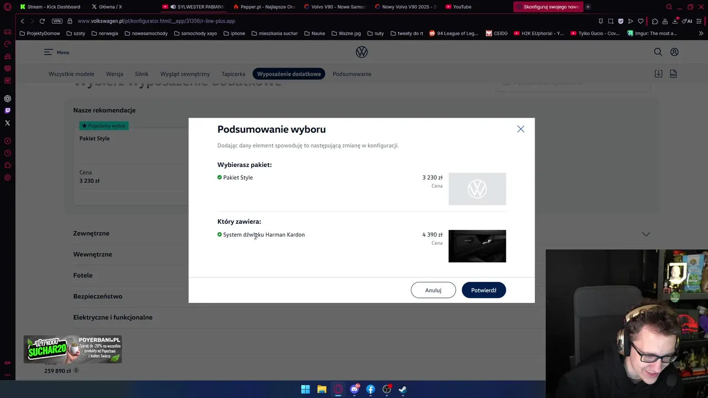This screenshot has width=708, height=398.
Task: Open GX Corner in the sidebar
Action: [7, 32]
